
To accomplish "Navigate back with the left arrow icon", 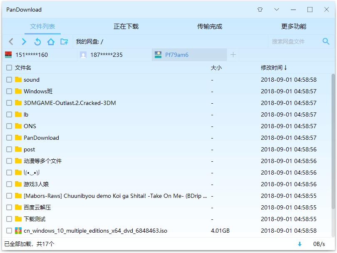I will point(11,41).
